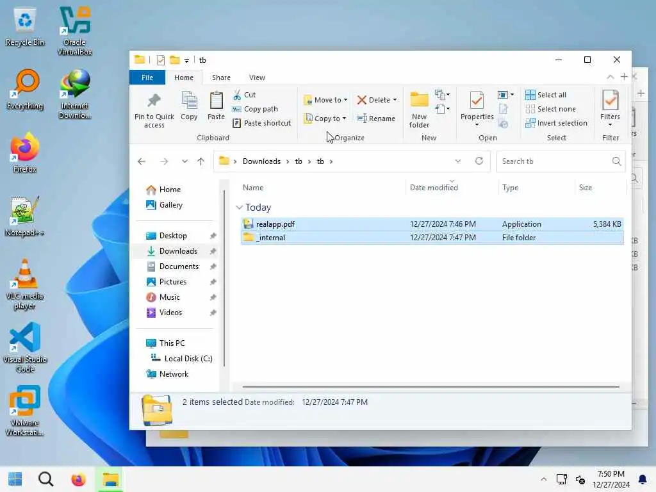Click the red Delete X icon

(362, 100)
